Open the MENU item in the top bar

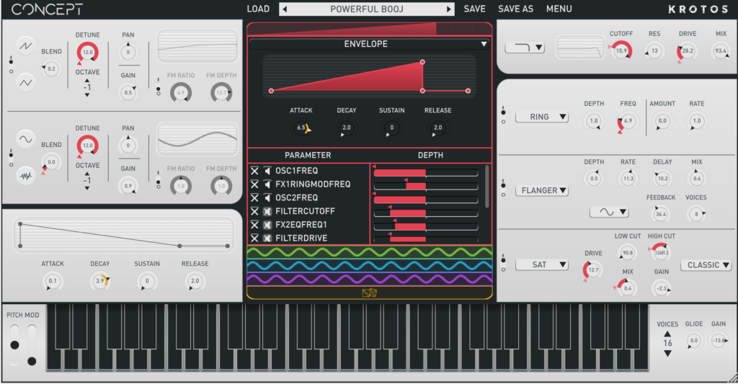[559, 9]
